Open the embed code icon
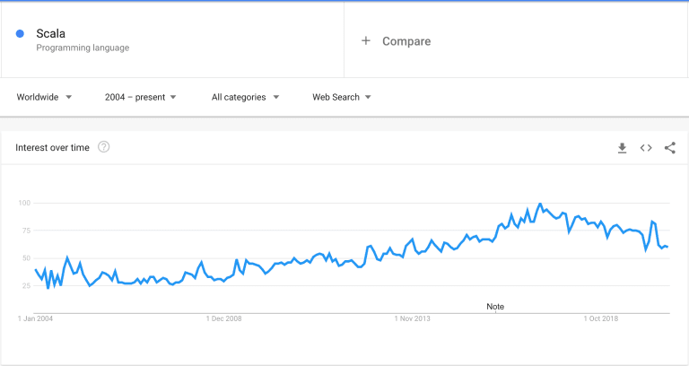The height and width of the screenshot is (366, 689). [x=646, y=148]
